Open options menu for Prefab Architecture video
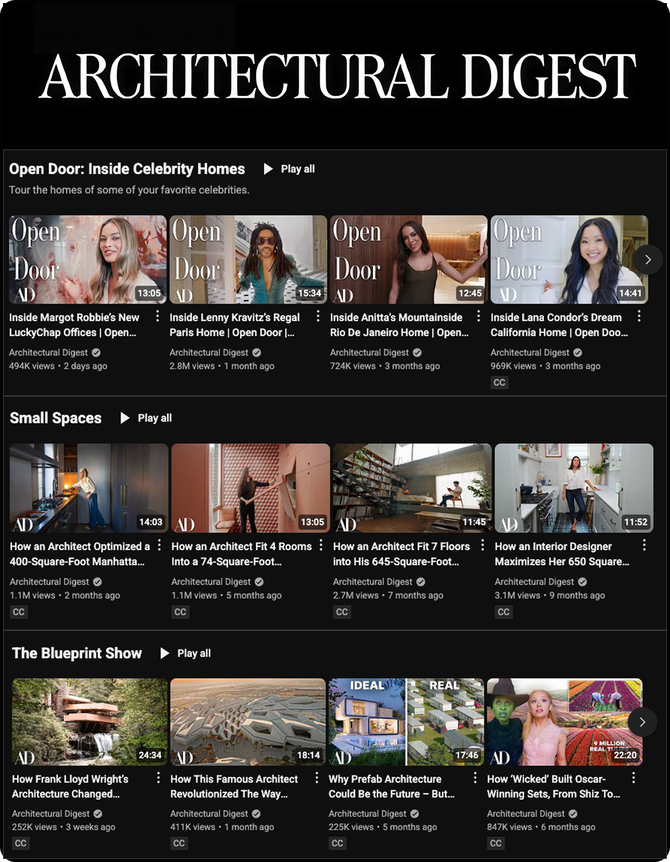 pos(475,777)
